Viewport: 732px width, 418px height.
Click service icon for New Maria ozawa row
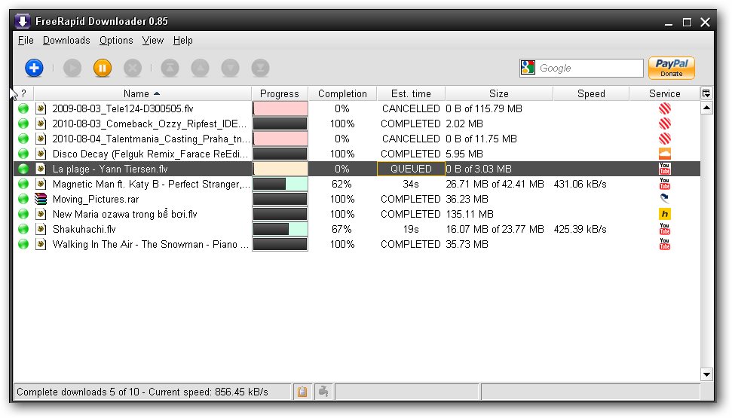click(x=665, y=214)
